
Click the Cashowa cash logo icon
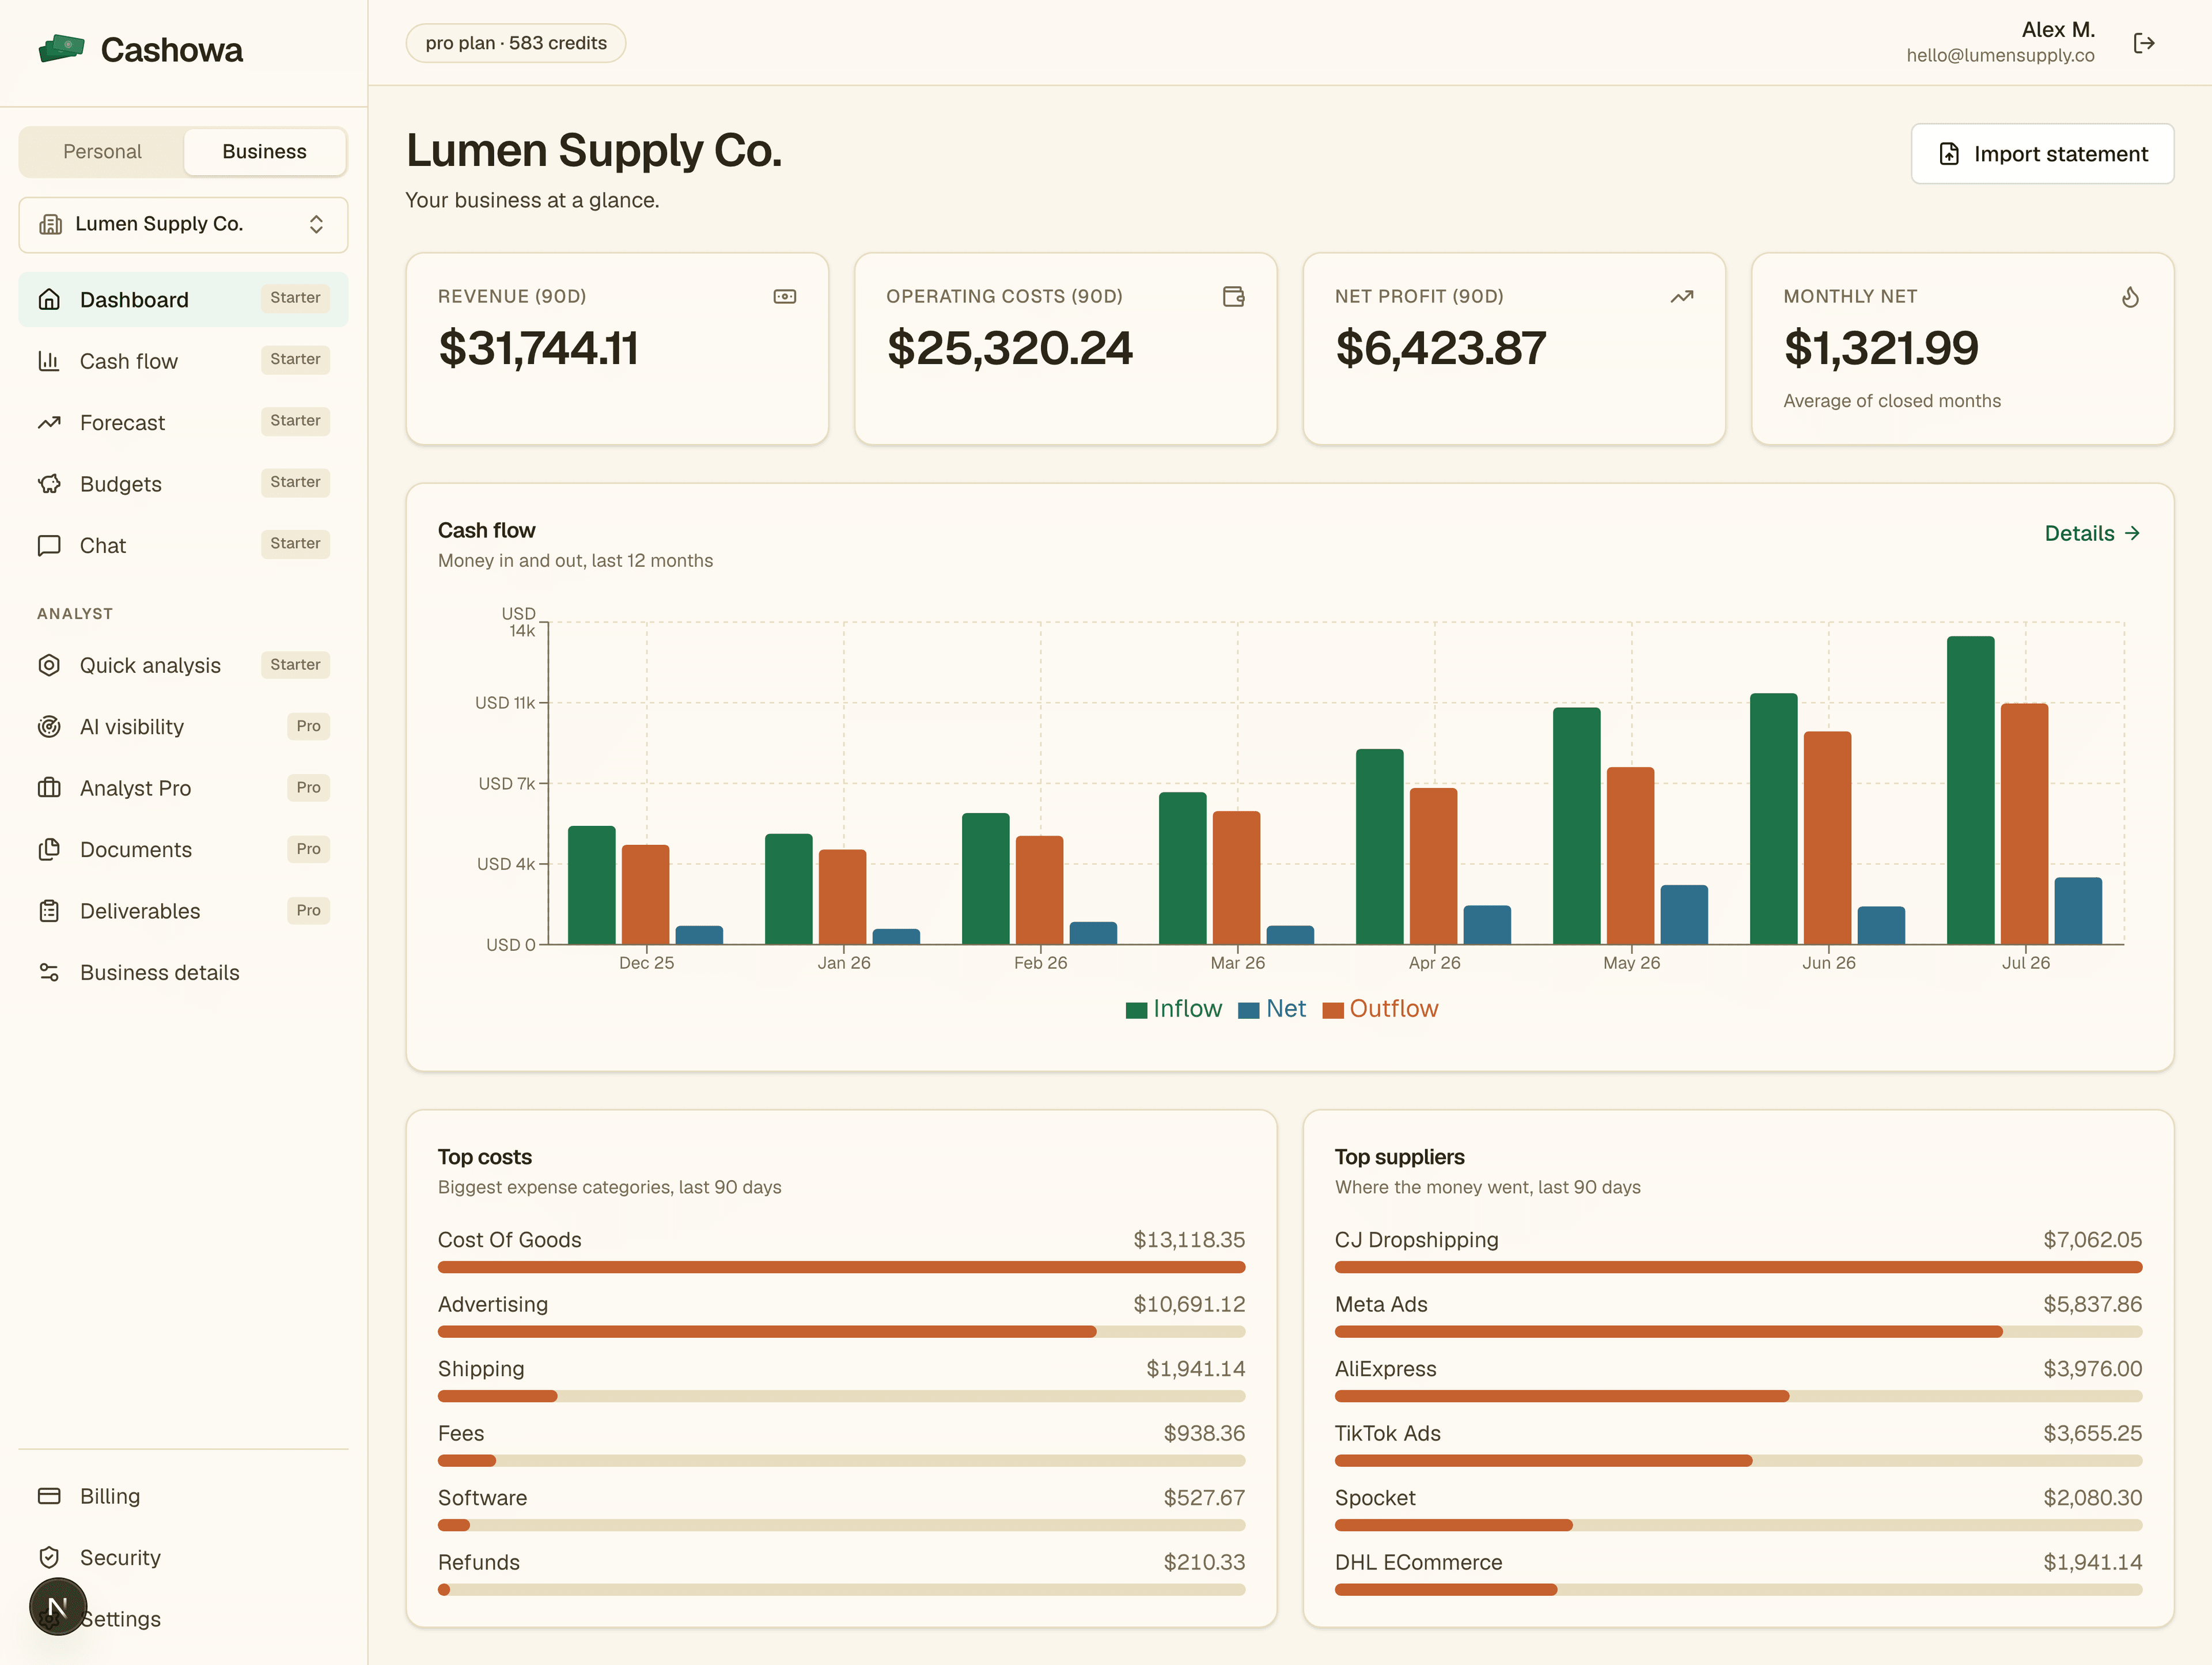(61, 48)
